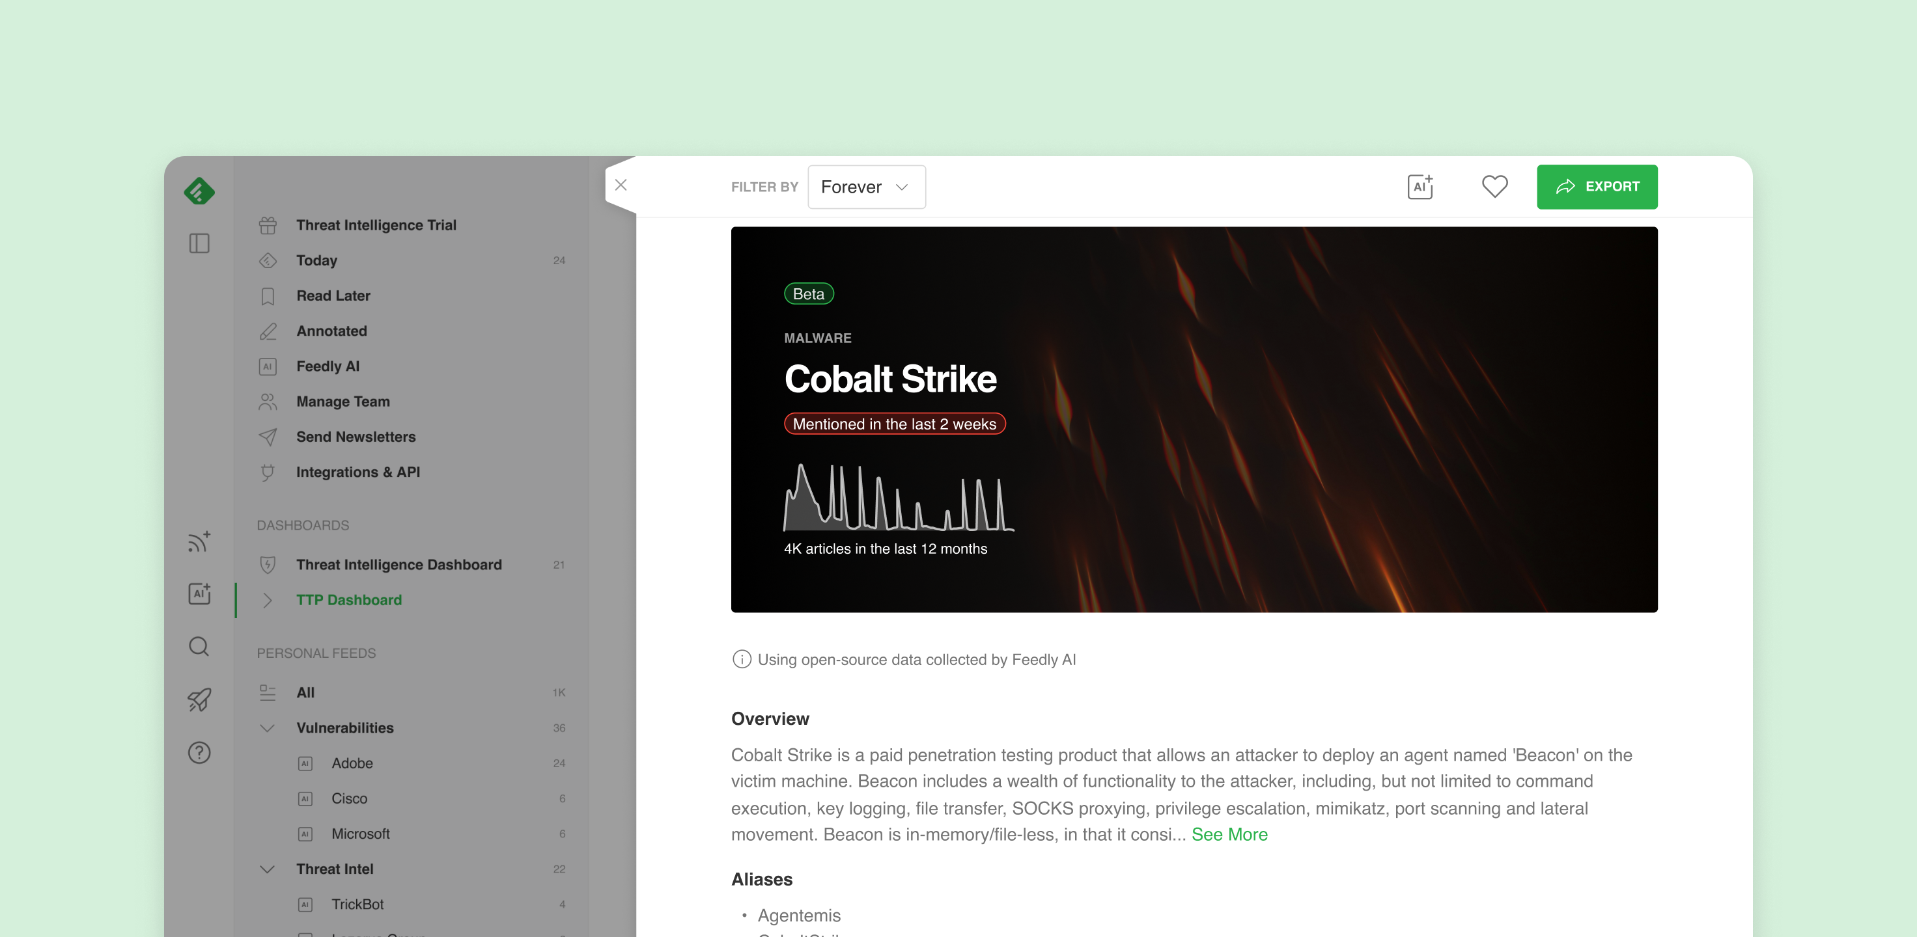Viewport: 1917px width, 937px height.
Task: Click See More in the Overview
Action: (x=1229, y=834)
